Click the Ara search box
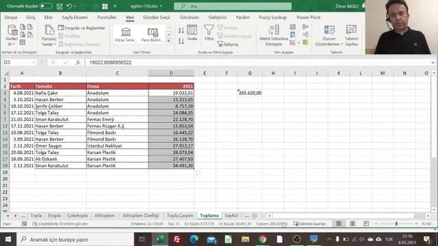The width and height of the screenshot is (438, 246). 233,6
